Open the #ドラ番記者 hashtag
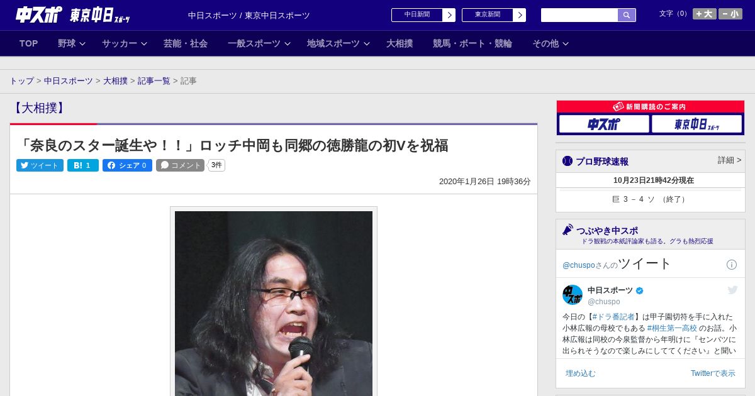 coord(613,317)
